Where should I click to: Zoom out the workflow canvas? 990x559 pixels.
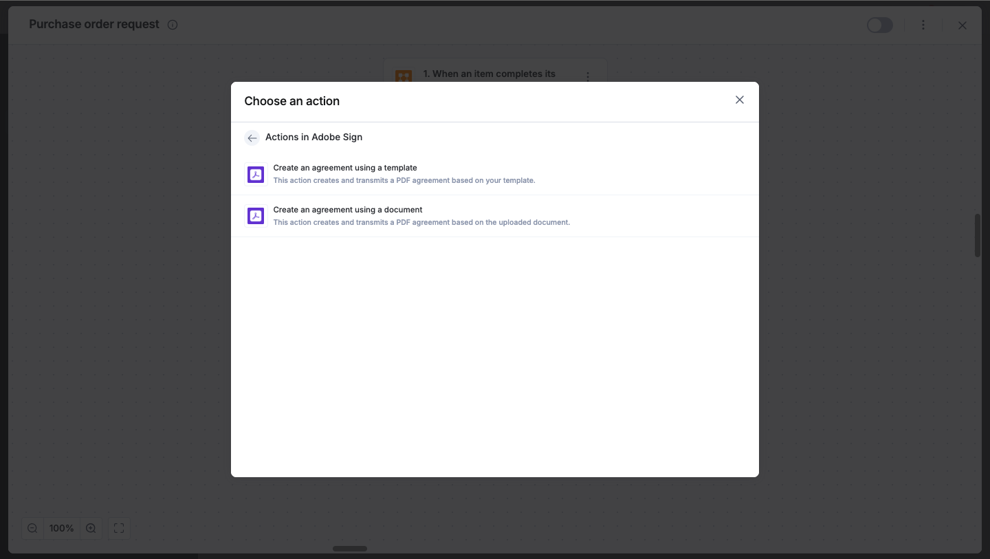click(32, 528)
